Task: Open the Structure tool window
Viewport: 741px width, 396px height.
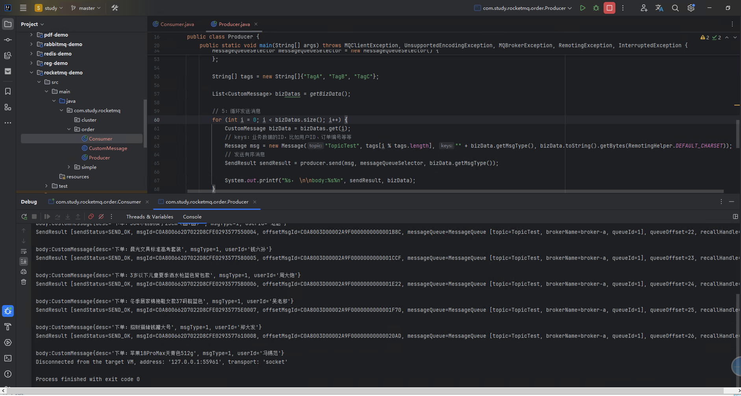Action: coord(8,107)
